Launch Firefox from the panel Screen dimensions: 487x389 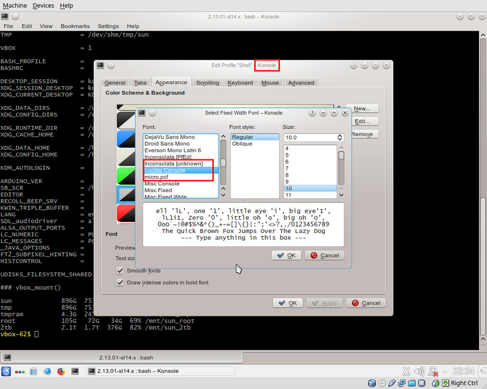coord(61,371)
